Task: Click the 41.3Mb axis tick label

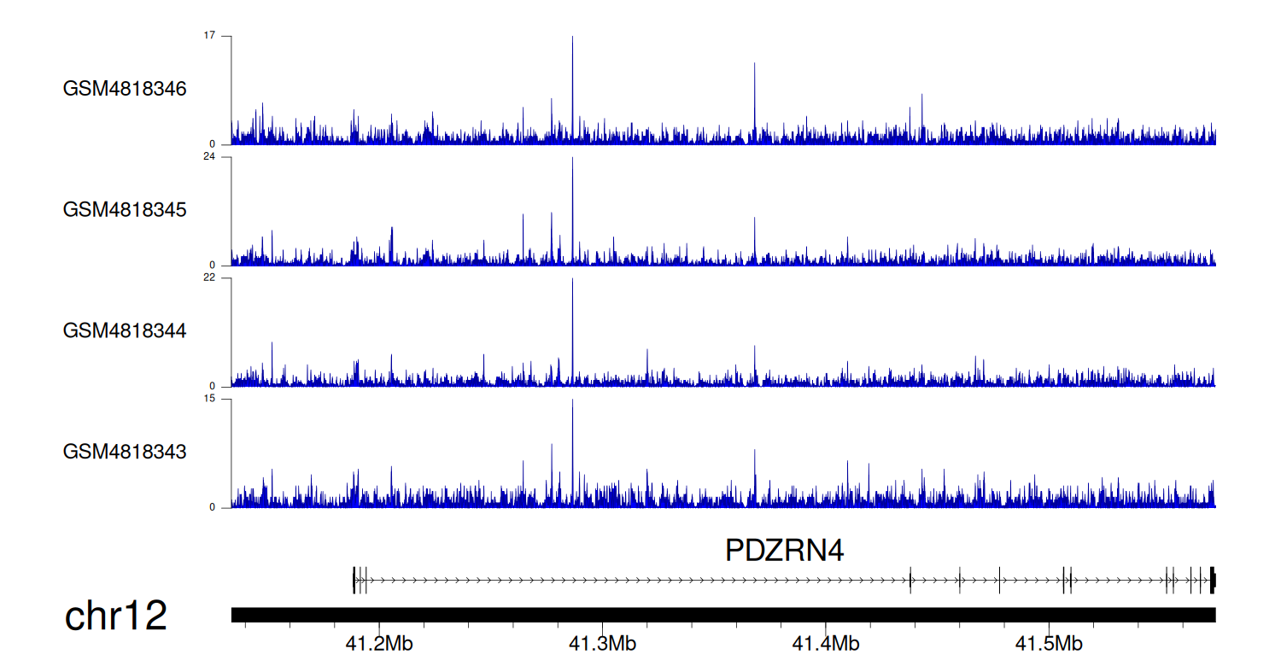Action: pyautogui.click(x=602, y=644)
